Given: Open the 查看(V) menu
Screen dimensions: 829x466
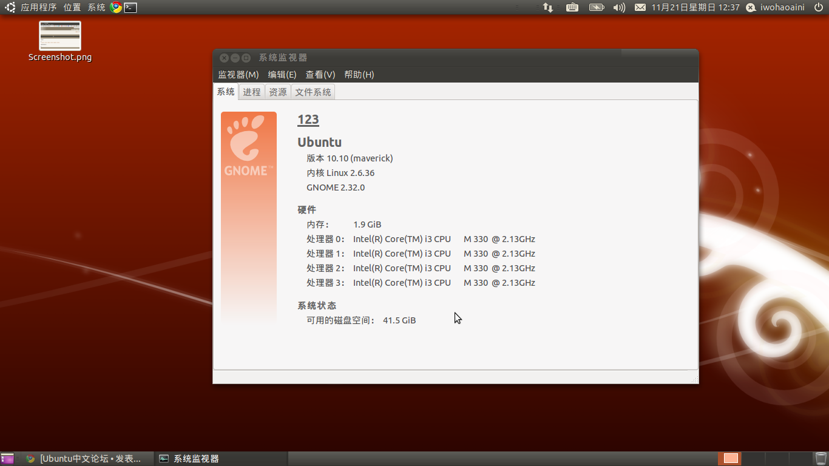Looking at the screenshot, I should coord(320,75).
